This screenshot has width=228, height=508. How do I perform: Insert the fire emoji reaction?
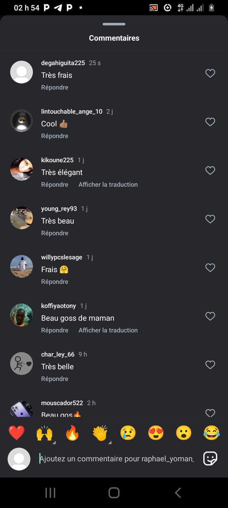[x=72, y=433]
